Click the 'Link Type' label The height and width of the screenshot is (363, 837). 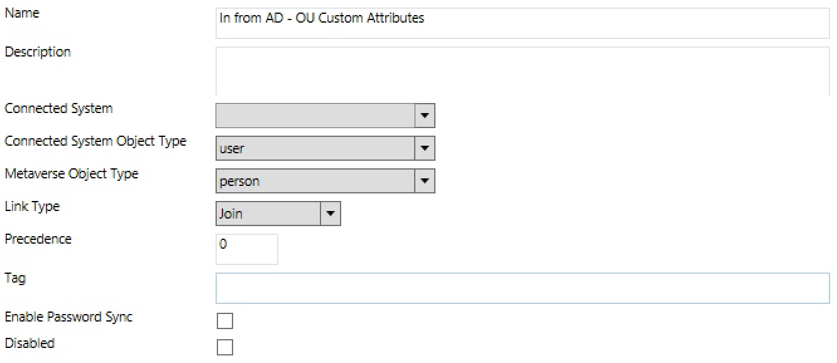pyautogui.click(x=32, y=206)
